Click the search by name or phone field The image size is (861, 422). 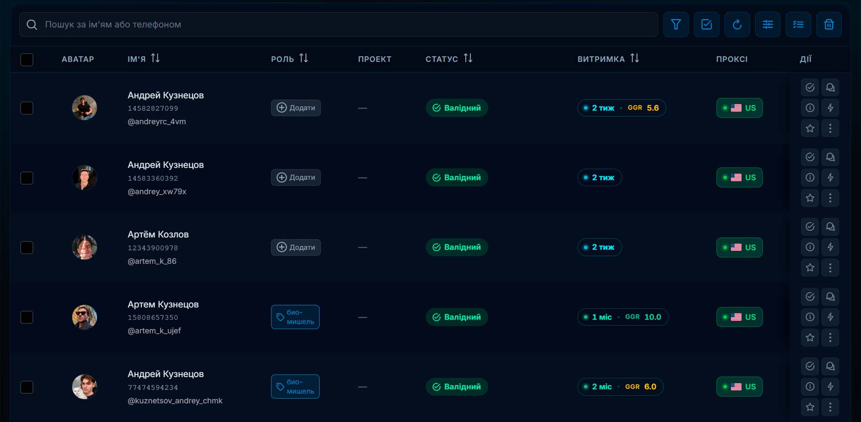[338, 25]
